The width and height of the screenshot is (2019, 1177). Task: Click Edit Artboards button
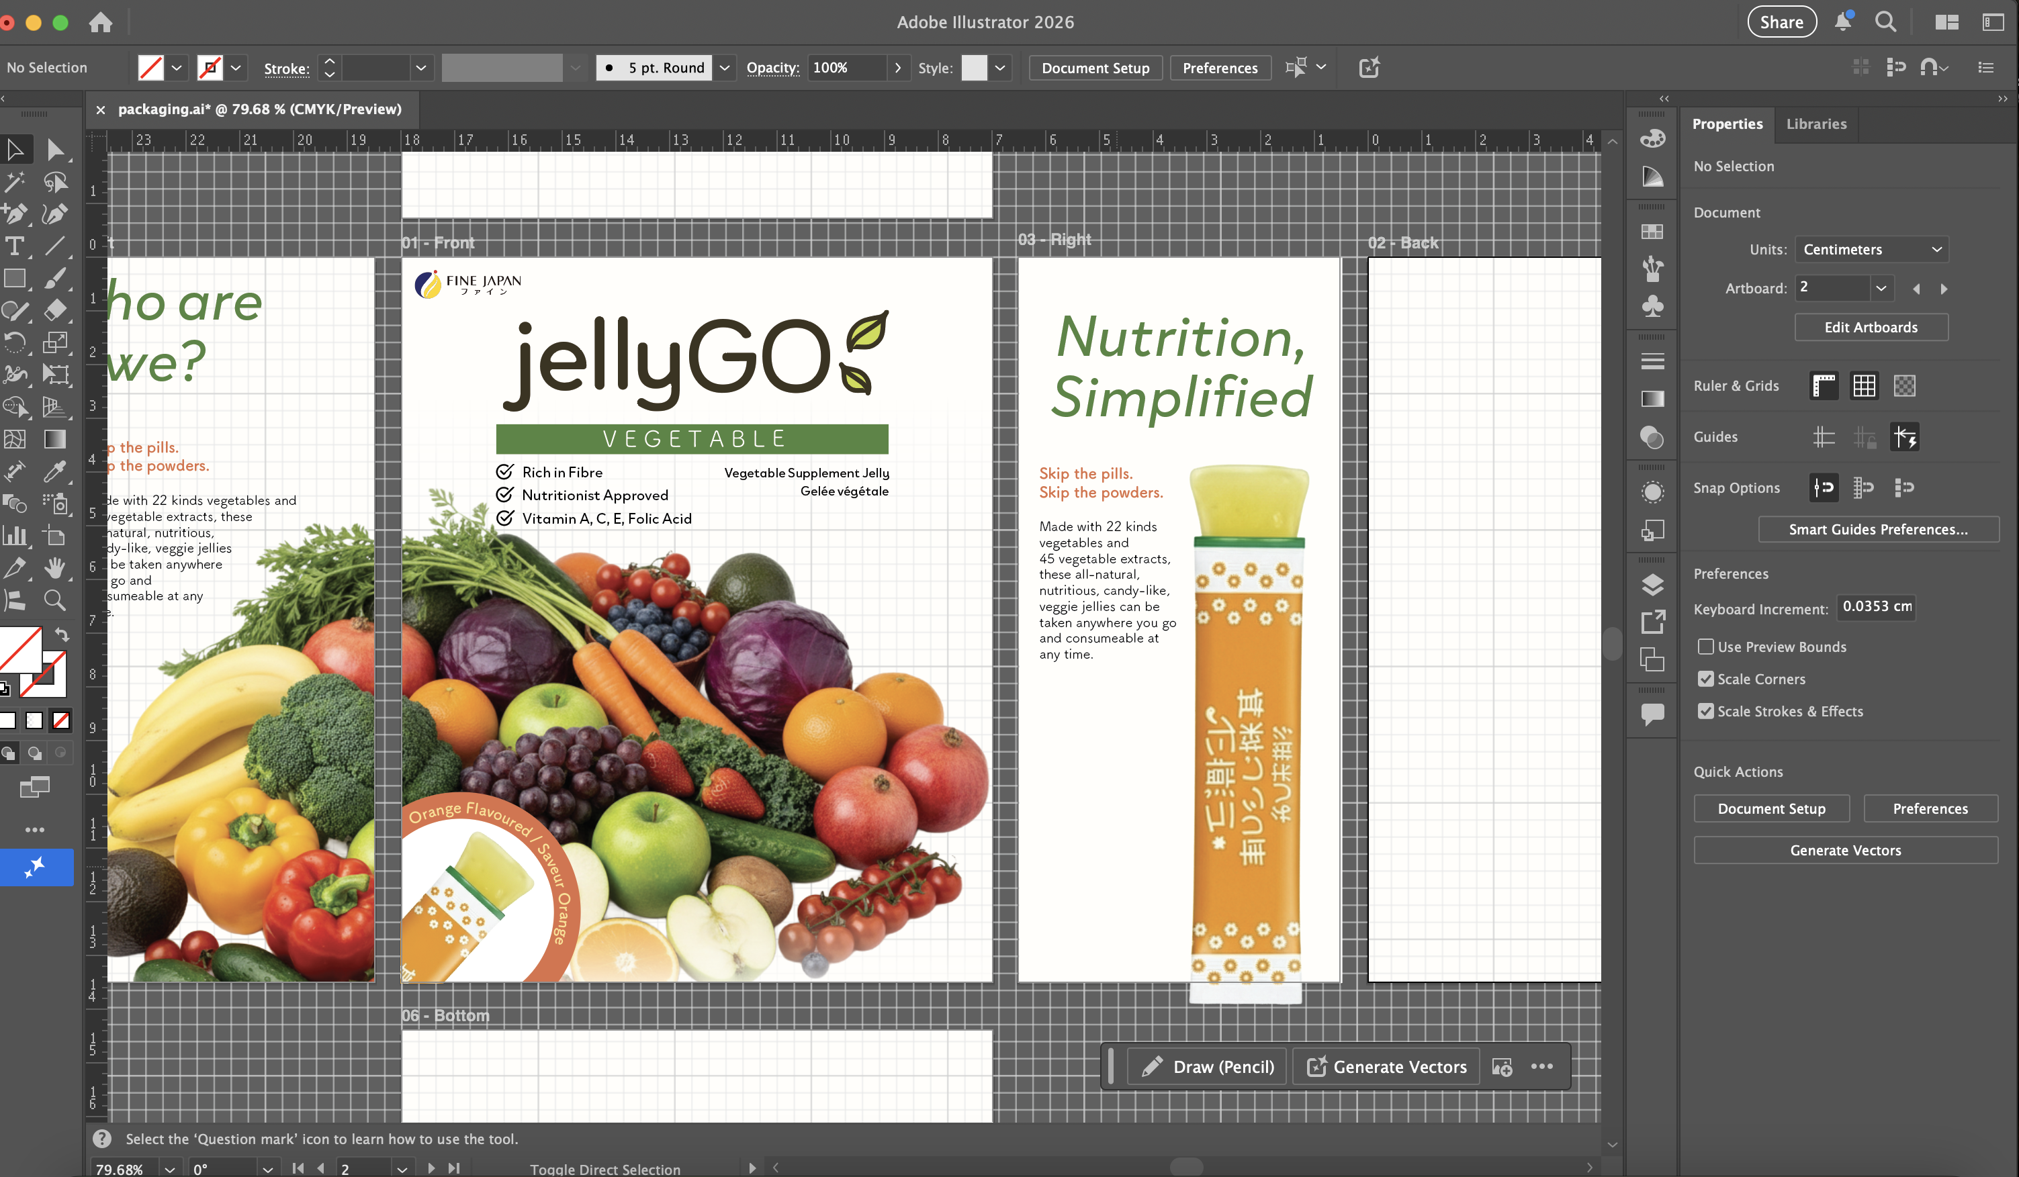point(1871,327)
